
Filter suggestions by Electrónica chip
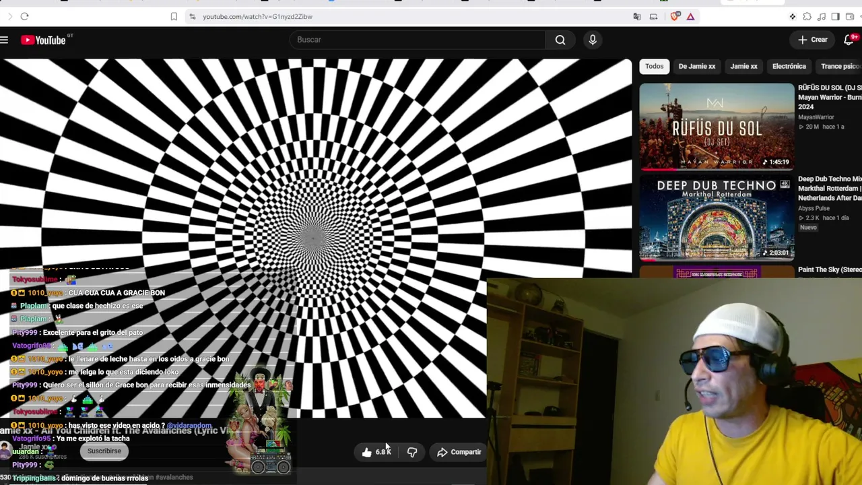pos(789,66)
